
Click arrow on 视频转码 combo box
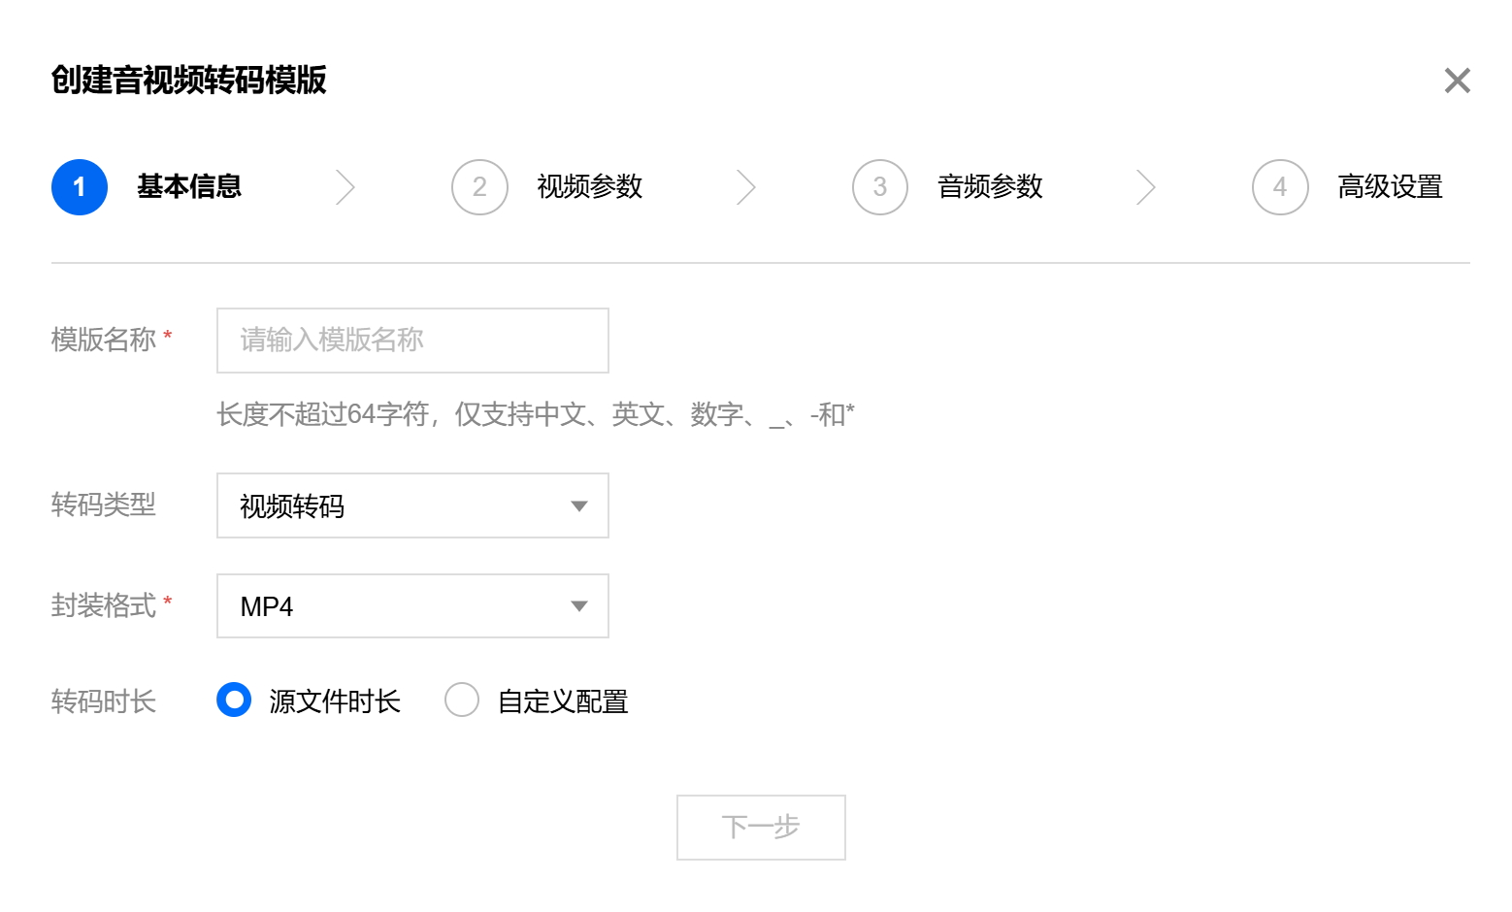click(x=579, y=505)
